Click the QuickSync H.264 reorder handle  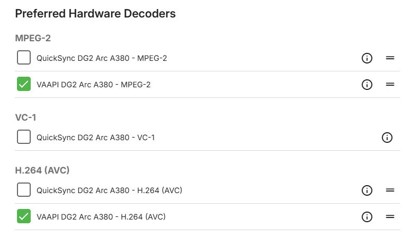tap(390, 190)
